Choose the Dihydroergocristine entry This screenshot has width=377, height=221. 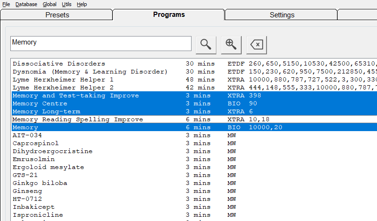coord(52,151)
